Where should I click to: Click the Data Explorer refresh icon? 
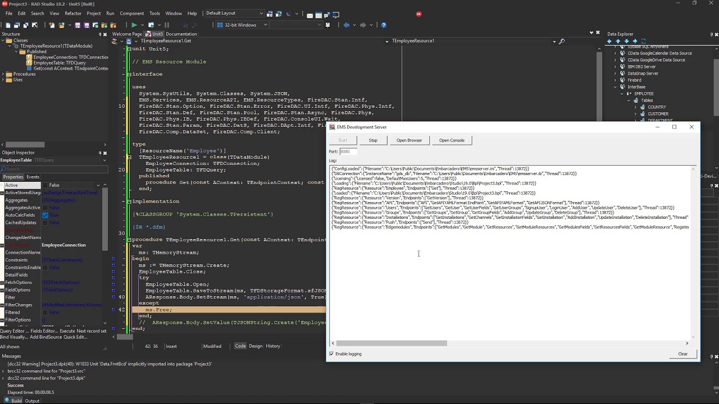(x=643, y=41)
